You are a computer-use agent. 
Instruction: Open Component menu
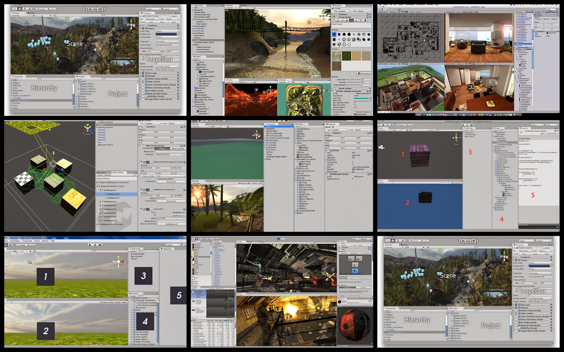click(x=27, y=241)
